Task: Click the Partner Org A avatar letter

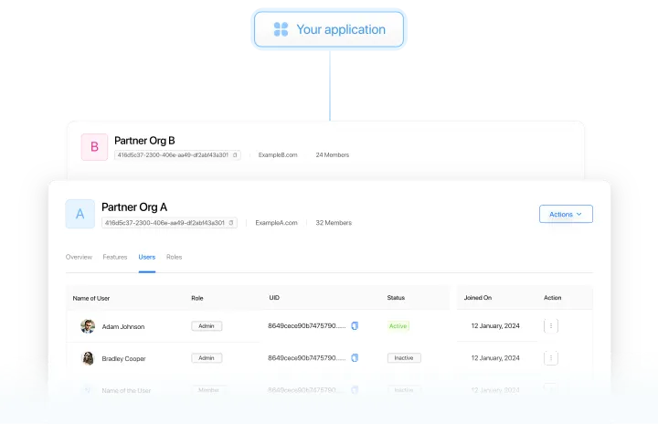Action: click(x=80, y=214)
